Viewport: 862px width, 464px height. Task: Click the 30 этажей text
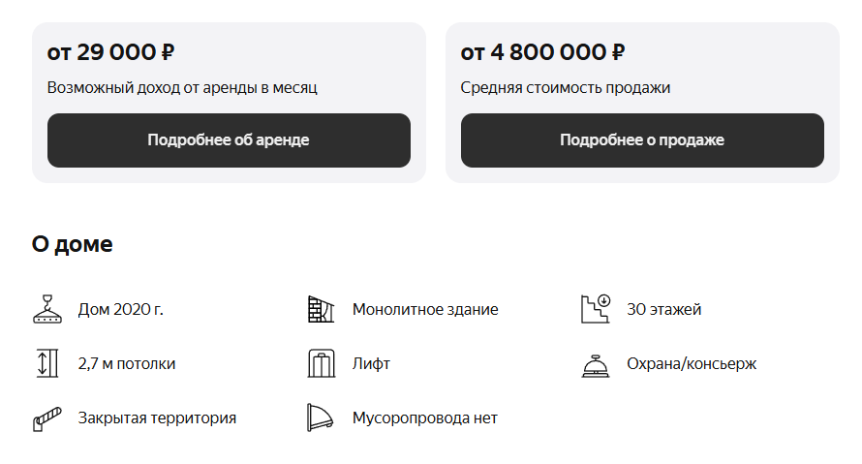coord(664,310)
